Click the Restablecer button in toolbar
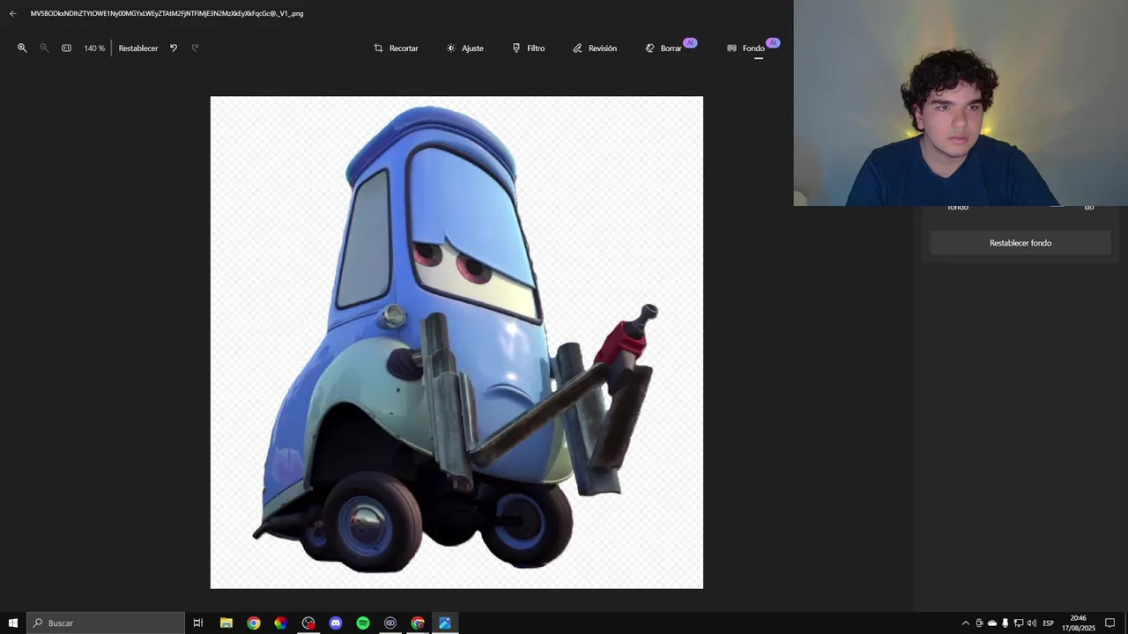 point(138,48)
